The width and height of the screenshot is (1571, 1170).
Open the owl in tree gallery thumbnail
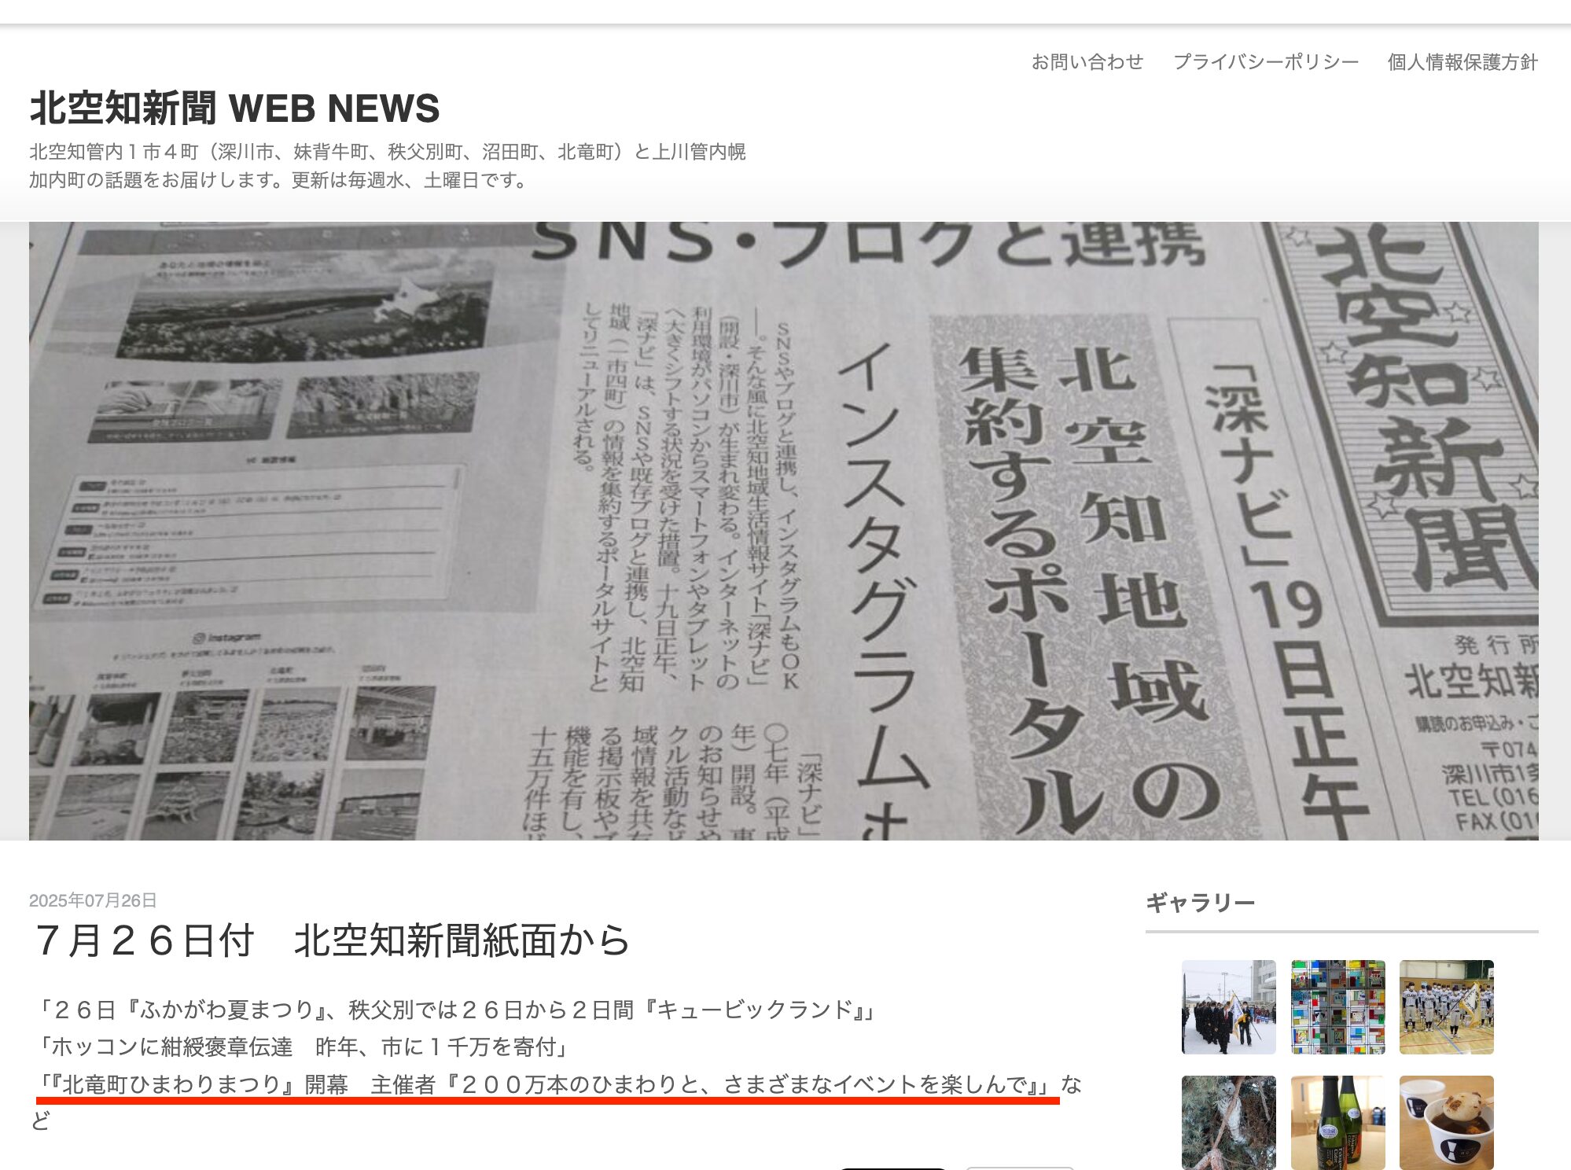click(x=1228, y=1123)
